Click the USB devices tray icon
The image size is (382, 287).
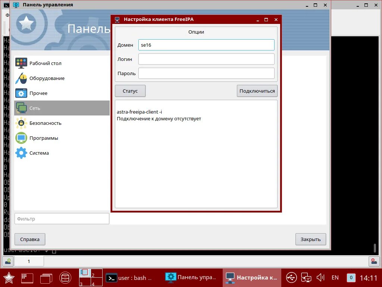click(291, 278)
